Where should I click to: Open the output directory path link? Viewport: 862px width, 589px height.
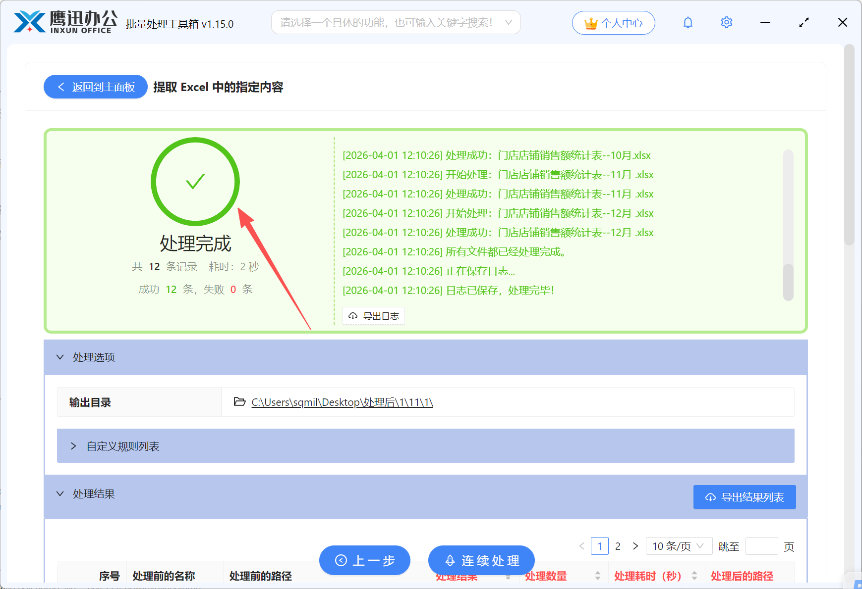point(342,402)
